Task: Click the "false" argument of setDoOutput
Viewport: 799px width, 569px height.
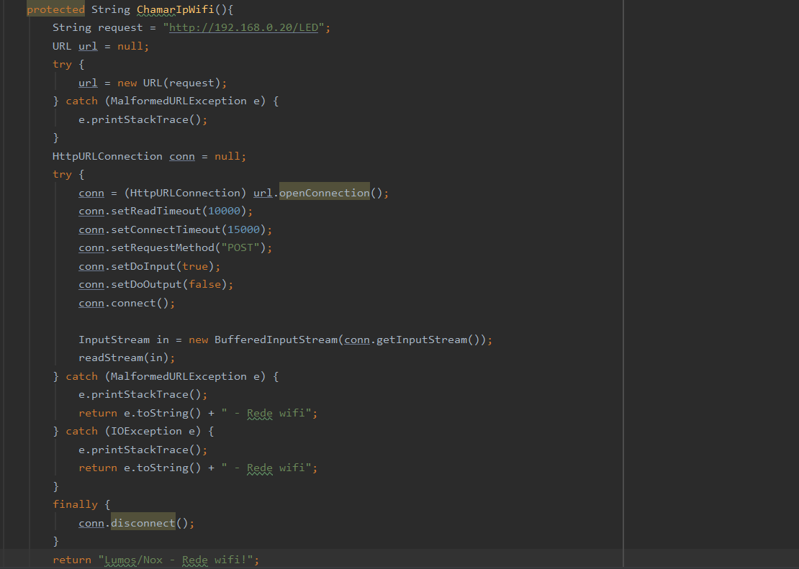Action: point(204,284)
